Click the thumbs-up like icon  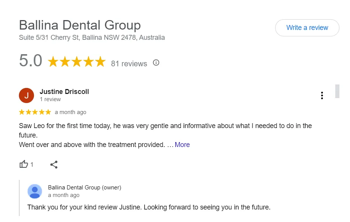24,164
